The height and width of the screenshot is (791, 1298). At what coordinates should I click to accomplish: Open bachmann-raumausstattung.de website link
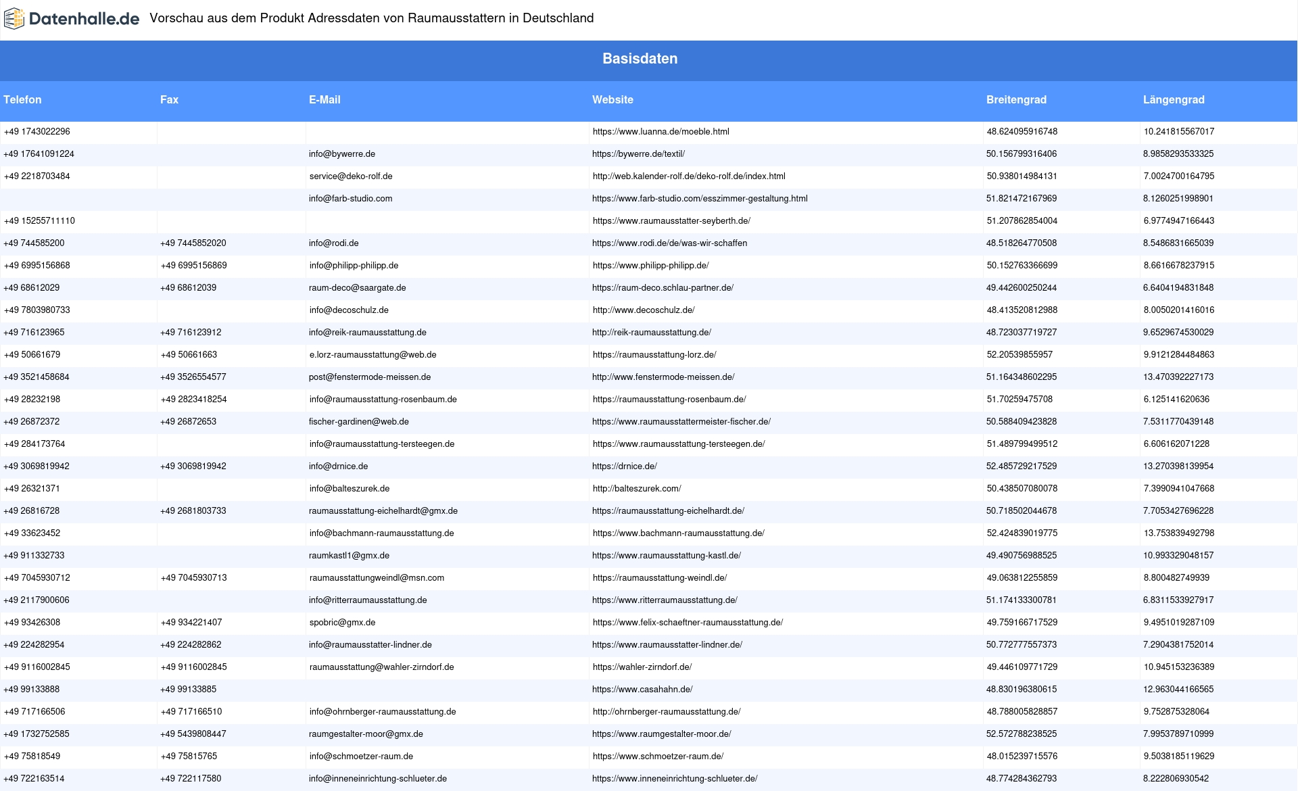tap(678, 533)
